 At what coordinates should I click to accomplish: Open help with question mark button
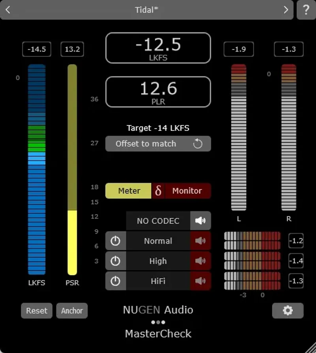306,10
